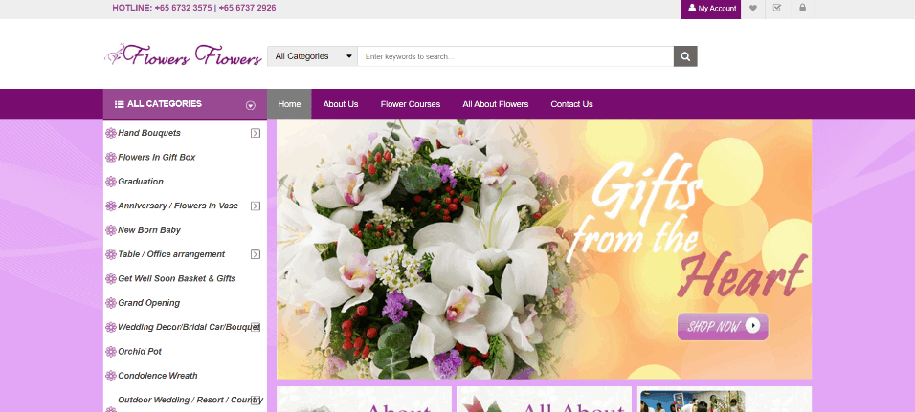Expand the Hand Bouquets submenu arrow

(255, 133)
